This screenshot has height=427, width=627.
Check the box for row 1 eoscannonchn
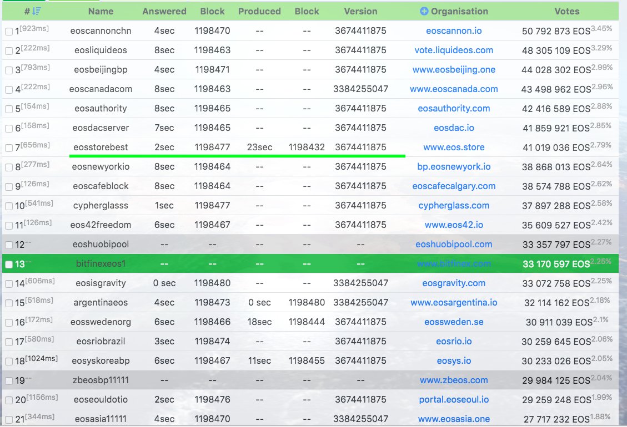click(9, 32)
